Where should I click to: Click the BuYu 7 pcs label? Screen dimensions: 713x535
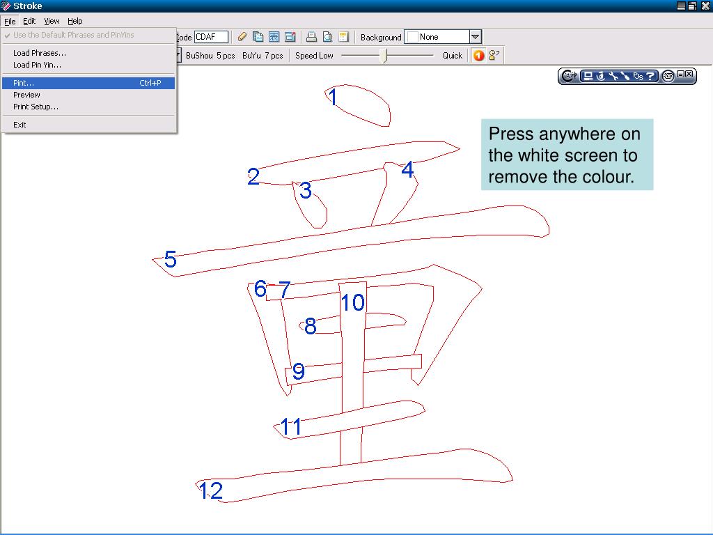(263, 56)
